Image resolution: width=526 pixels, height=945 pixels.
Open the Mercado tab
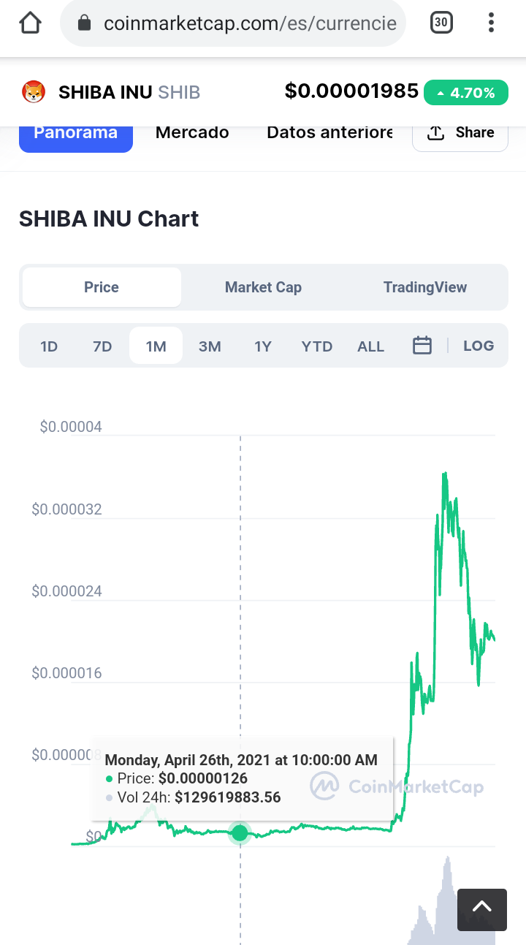[x=192, y=133]
